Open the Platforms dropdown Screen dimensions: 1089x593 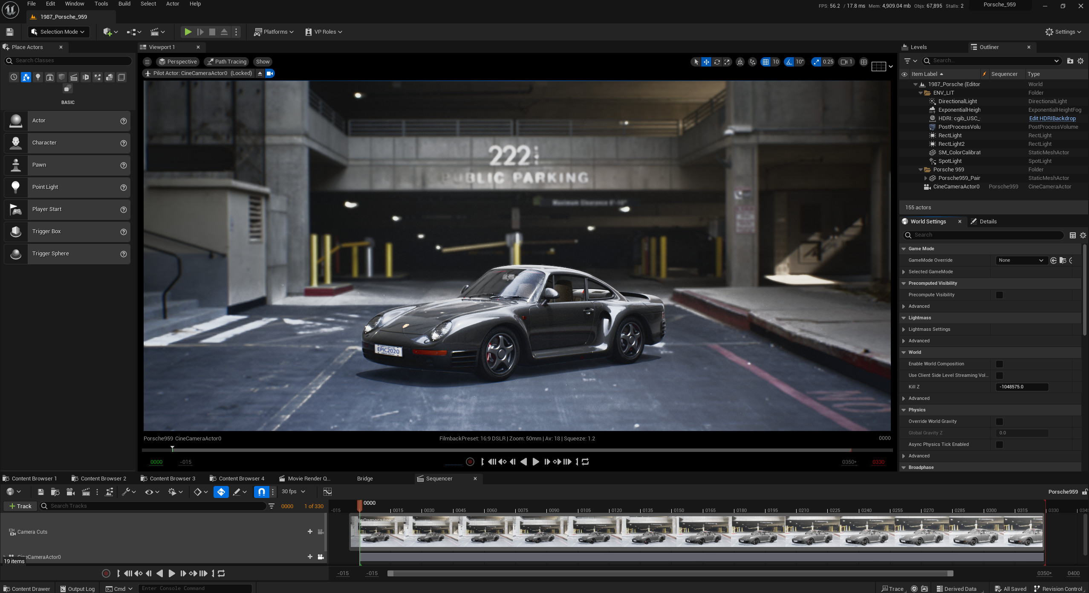[274, 32]
